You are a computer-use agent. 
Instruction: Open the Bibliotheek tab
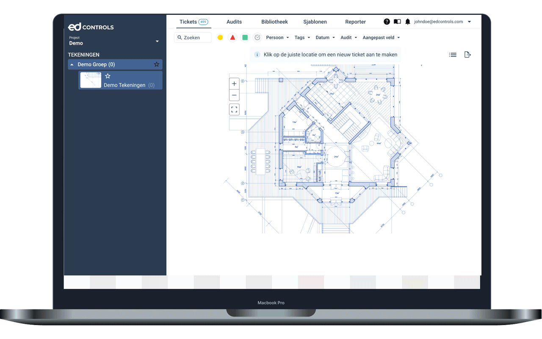pos(274,22)
